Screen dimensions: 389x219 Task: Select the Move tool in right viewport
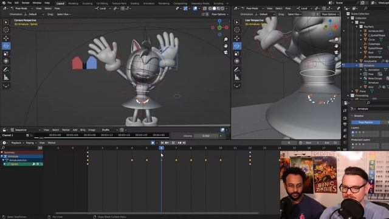click(237, 38)
